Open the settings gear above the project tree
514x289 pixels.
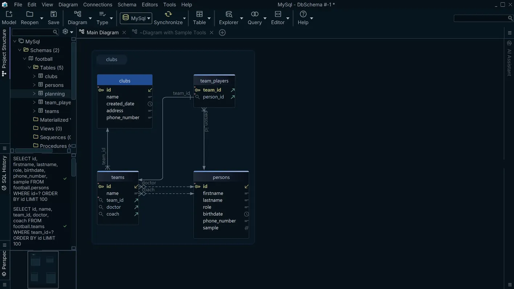(x=65, y=32)
